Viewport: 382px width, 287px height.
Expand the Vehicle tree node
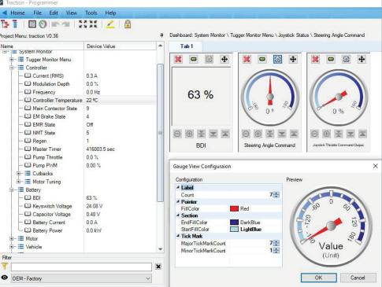pyautogui.click(x=12, y=247)
